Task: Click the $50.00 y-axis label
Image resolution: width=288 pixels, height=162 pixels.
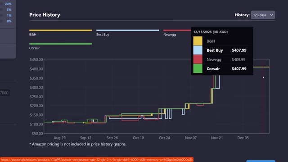Action: pos(37,134)
